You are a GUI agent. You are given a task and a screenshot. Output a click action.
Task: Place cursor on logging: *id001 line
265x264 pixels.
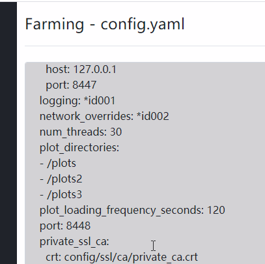tap(77, 101)
